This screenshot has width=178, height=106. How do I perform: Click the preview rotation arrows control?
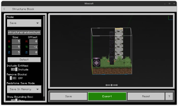(111, 85)
